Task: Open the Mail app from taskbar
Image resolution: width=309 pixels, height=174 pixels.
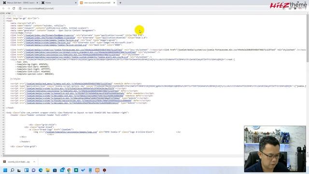Action: (62, 170)
